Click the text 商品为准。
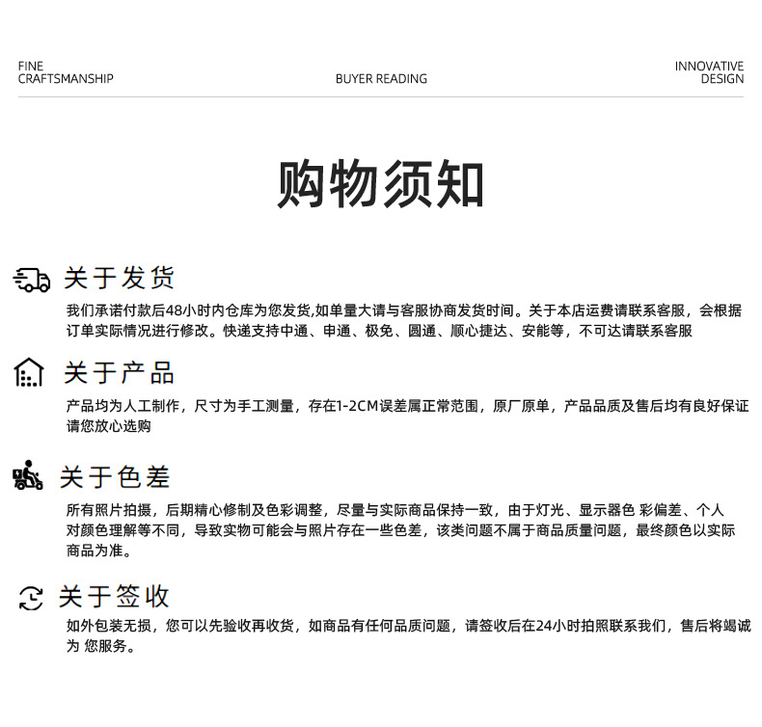 [x=98, y=551]
